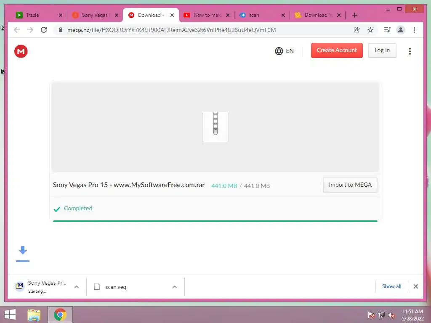The height and width of the screenshot is (323, 431).
Task: Click the MEGA logo icon
Action: point(21,51)
